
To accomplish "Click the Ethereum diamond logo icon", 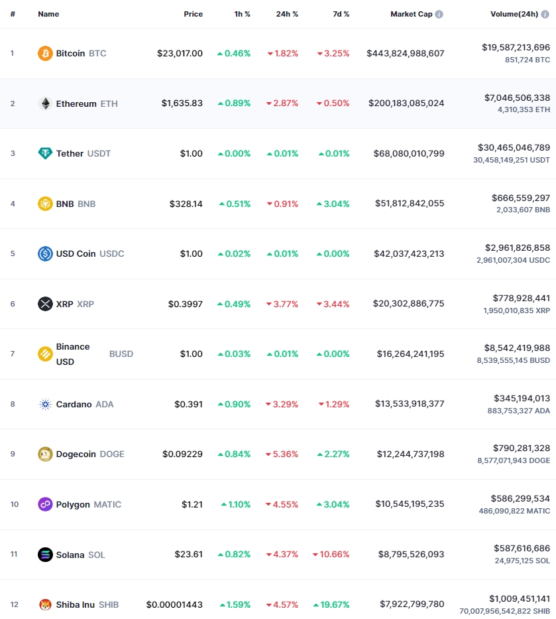I will 45,103.
